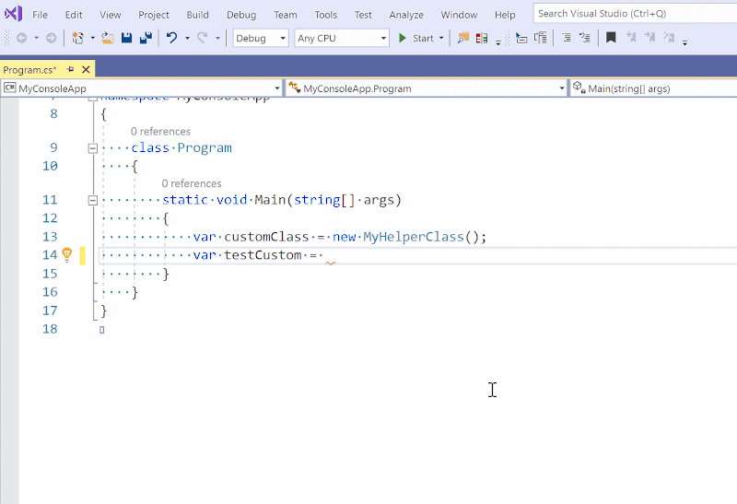The width and height of the screenshot is (737, 504).
Task: Click line number 16 in the margin
Action: (50, 292)
